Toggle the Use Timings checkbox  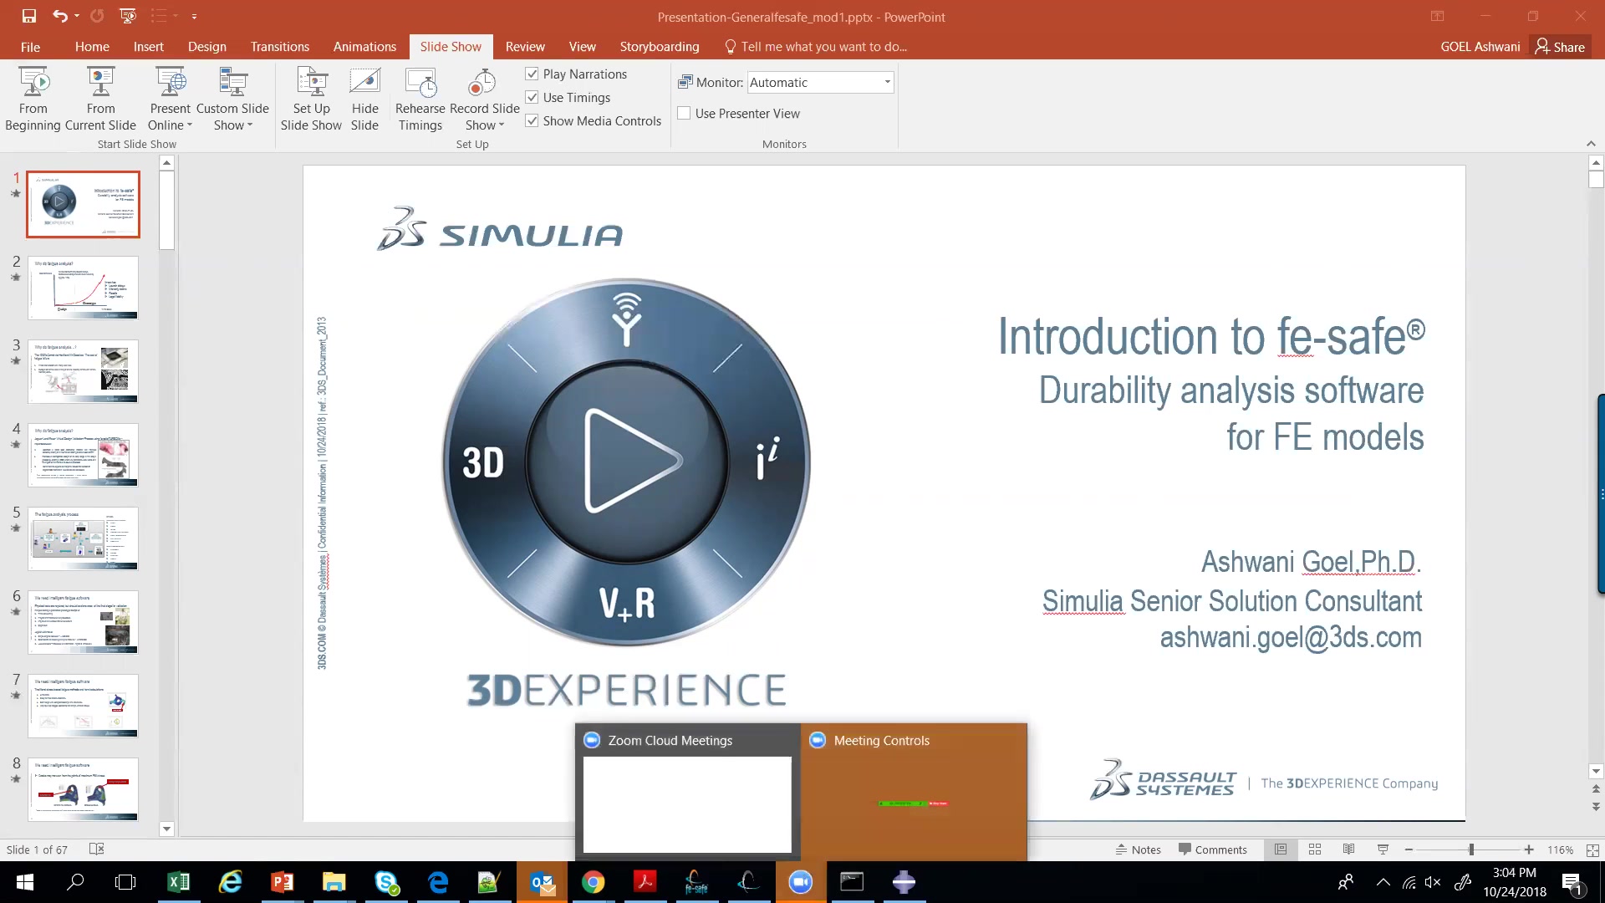pos(532,97)
